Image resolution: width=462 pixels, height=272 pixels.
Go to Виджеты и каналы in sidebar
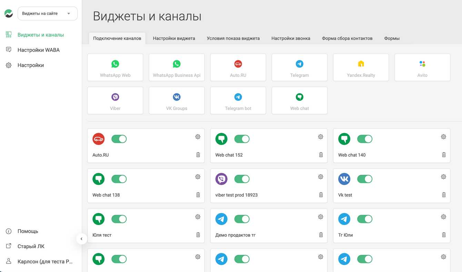coord(41,35)
